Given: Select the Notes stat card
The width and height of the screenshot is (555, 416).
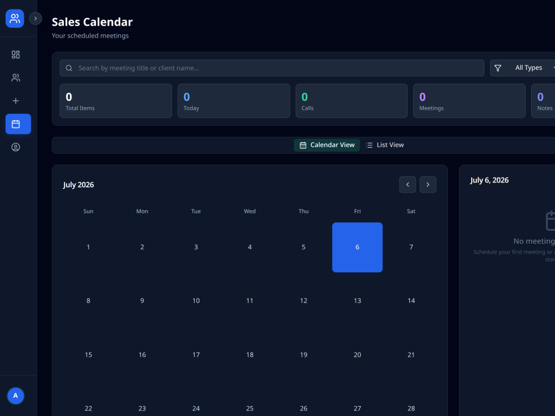Looking at the screenshot, I should 543,101.
